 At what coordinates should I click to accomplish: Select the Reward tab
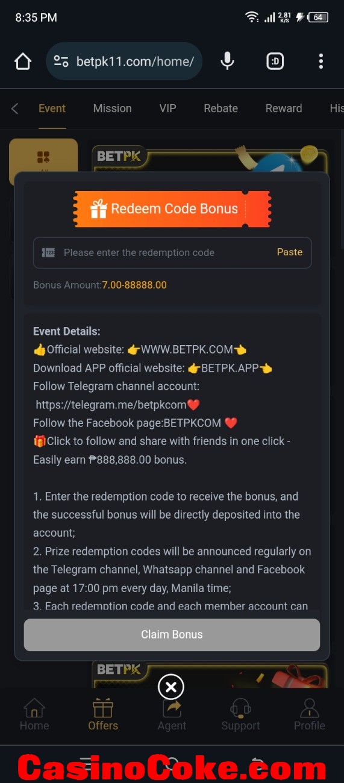coord(284,108)
